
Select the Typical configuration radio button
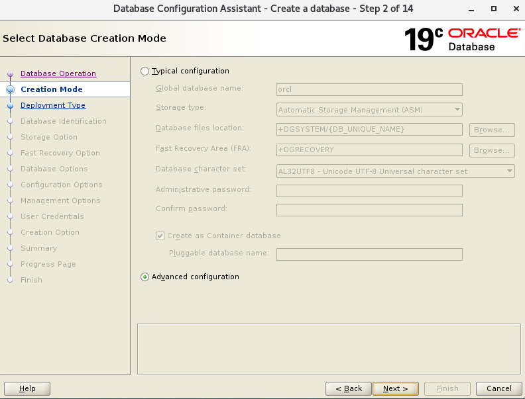click(145, 71)
